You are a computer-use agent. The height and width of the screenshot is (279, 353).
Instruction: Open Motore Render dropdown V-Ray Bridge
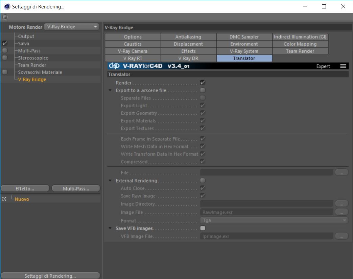tap(72, 27)
